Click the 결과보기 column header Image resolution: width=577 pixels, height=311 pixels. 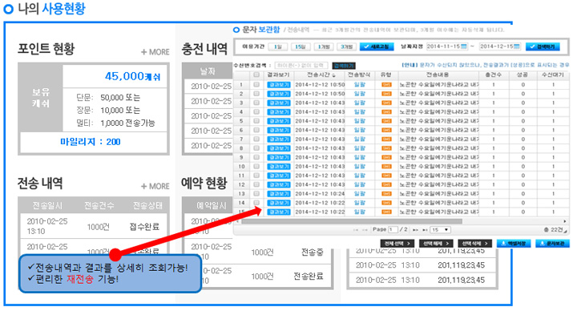(278, 75)
